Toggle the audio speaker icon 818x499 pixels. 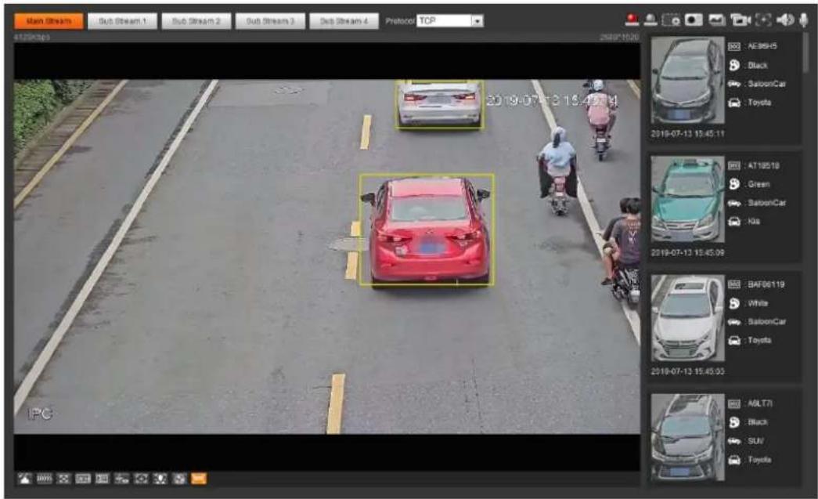click(785, 20)
